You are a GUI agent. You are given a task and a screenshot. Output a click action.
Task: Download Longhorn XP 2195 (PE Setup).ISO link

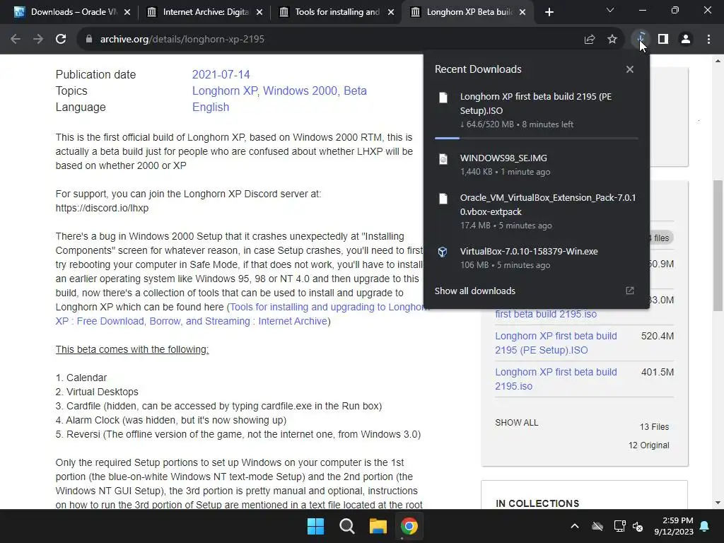click(556, 343)
